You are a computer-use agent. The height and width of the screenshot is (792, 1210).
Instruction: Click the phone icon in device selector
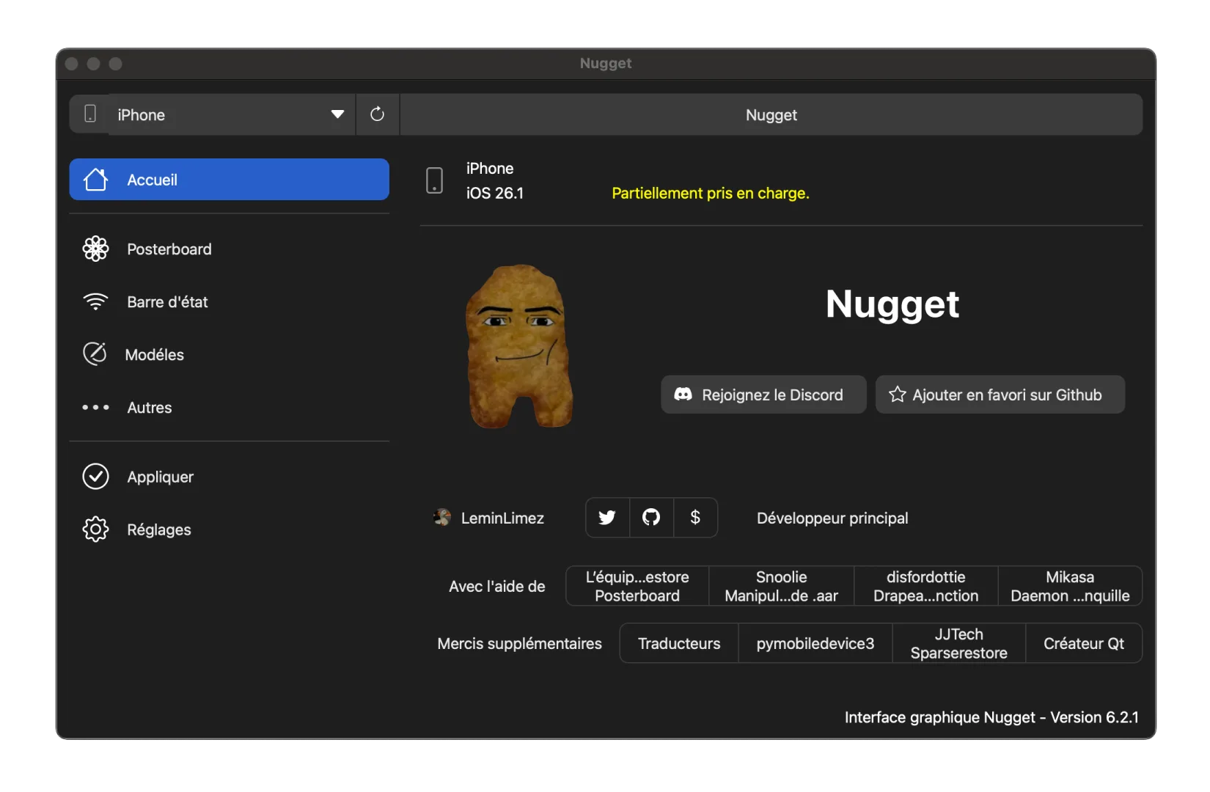tap(90, 114)
